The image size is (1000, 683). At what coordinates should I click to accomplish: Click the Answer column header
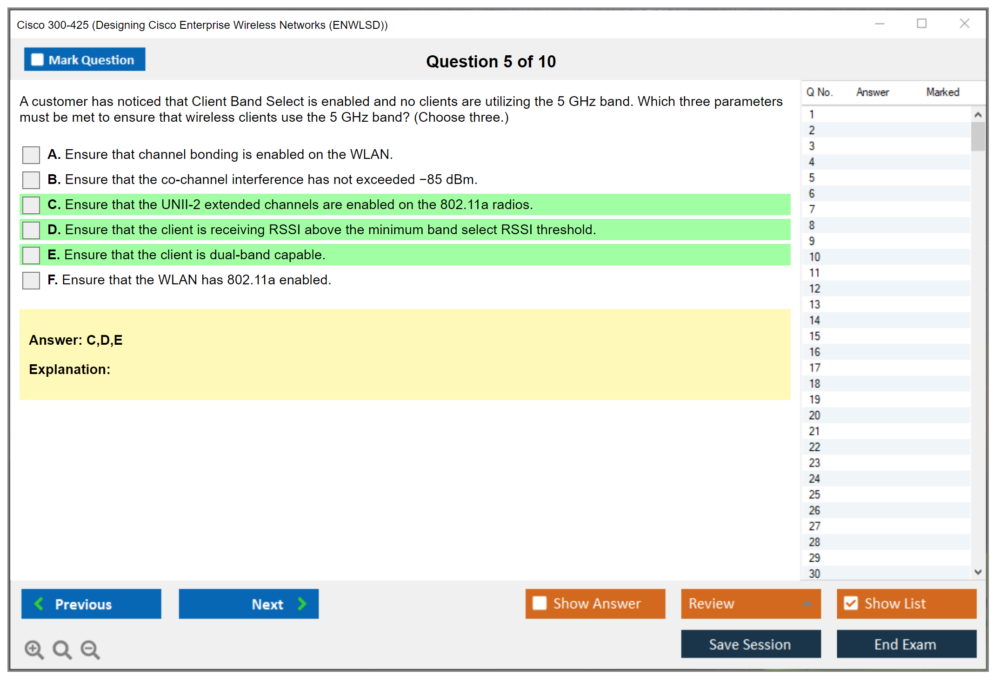[872, 92]
